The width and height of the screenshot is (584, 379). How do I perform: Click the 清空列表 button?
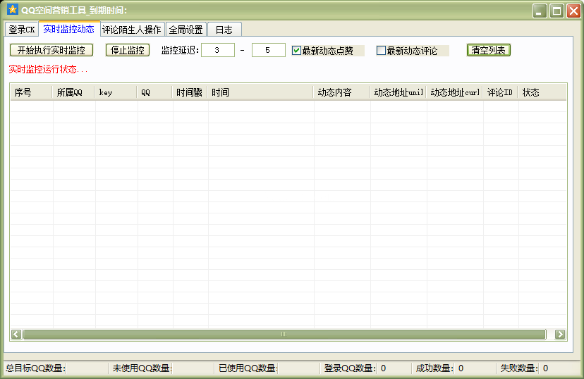click(x=488, y=50)
